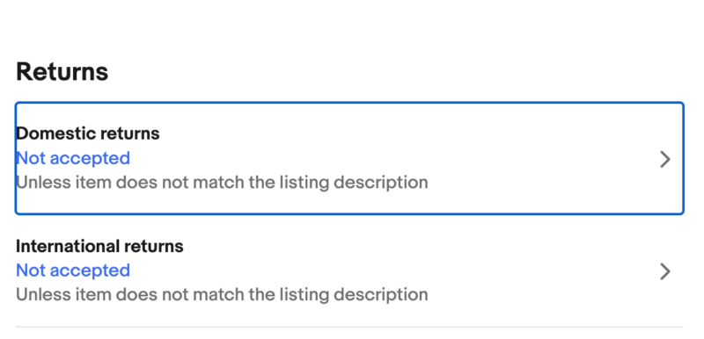Select the International returns title

(x=99, y=246)
